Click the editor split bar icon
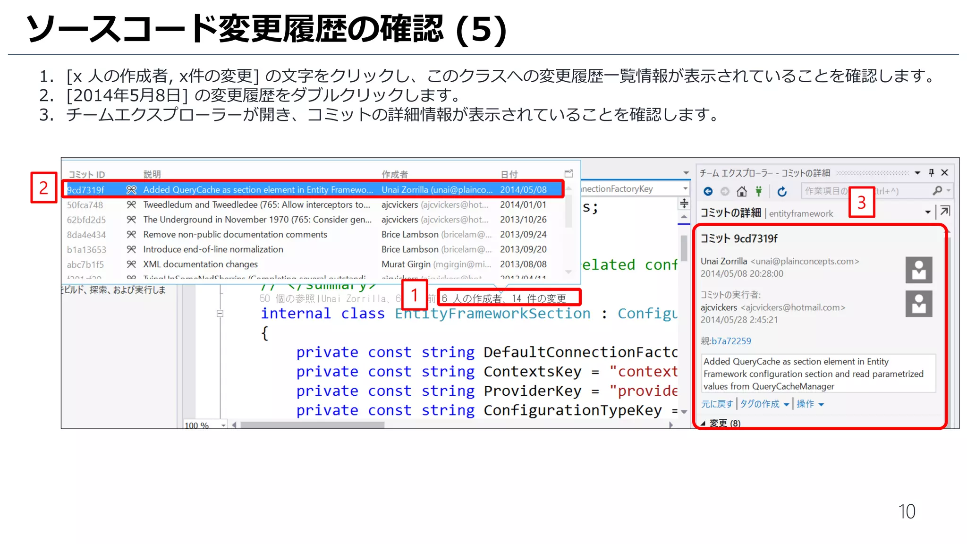 684,204
